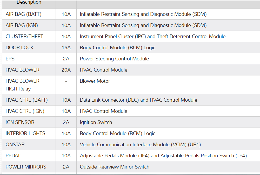Click the INTERIOR LIGHTS fuse name
260x175 pixels.
pyautogui.click(x=25, y=134)
